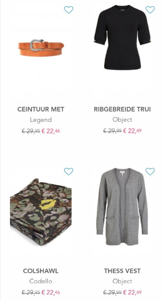Click Thess vest sale price € 22,49
This screenshot has height=301, width=163.
[132, 293]
